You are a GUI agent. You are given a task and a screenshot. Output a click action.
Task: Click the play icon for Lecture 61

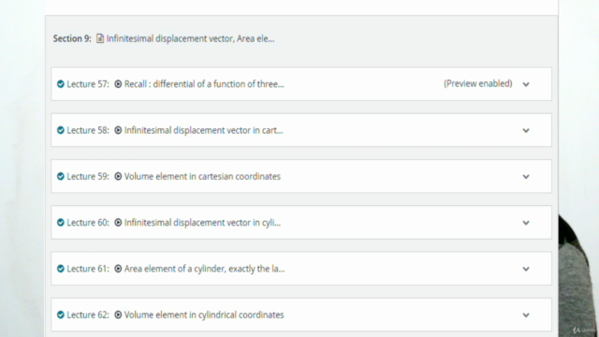(x=118, y=269)
